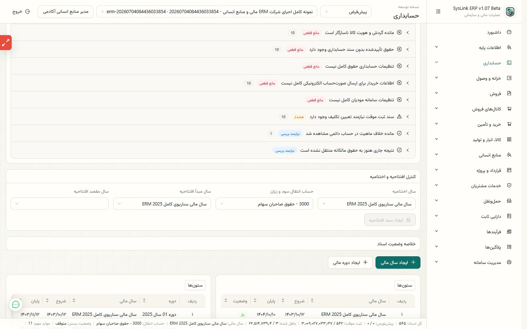Expand the اطلاعات پایه sidebar menu chevron
The height and width of the screenshot is (329, 527).
tap(436, 47)
